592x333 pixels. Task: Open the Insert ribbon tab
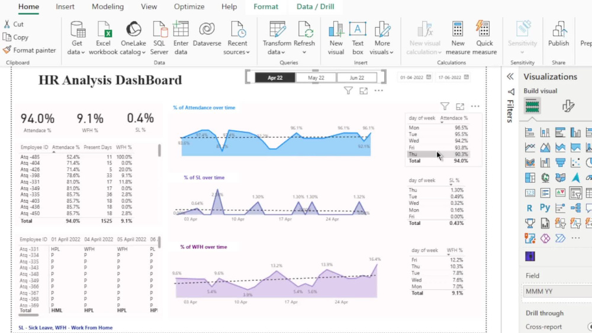pyautogui.click(x=65, y=7)
